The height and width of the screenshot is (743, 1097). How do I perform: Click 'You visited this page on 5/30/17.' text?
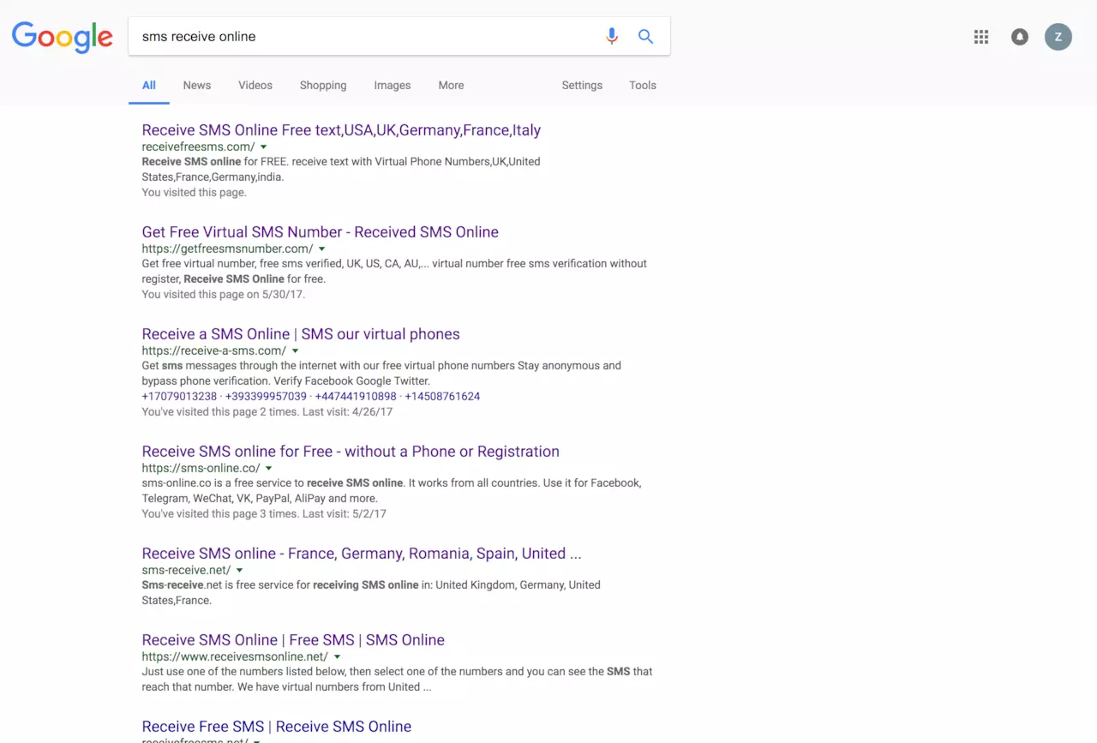224,295
